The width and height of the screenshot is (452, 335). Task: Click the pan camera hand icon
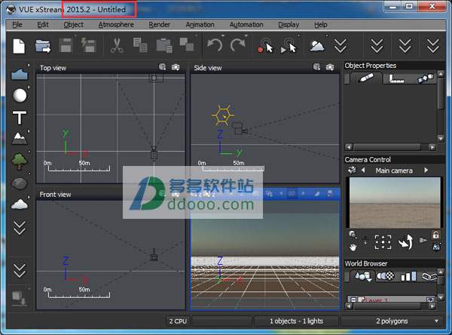point(353,247)
